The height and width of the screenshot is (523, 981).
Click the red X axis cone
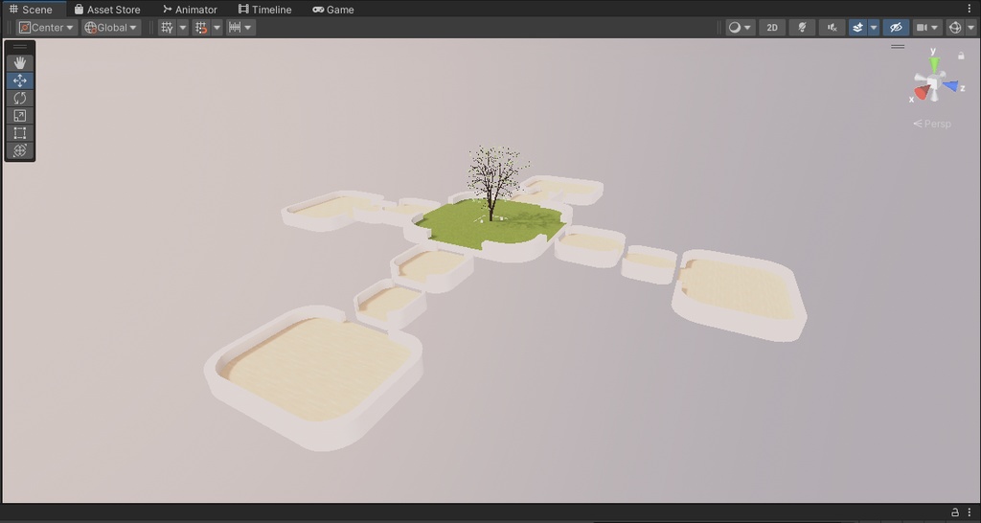coord(921,93)
